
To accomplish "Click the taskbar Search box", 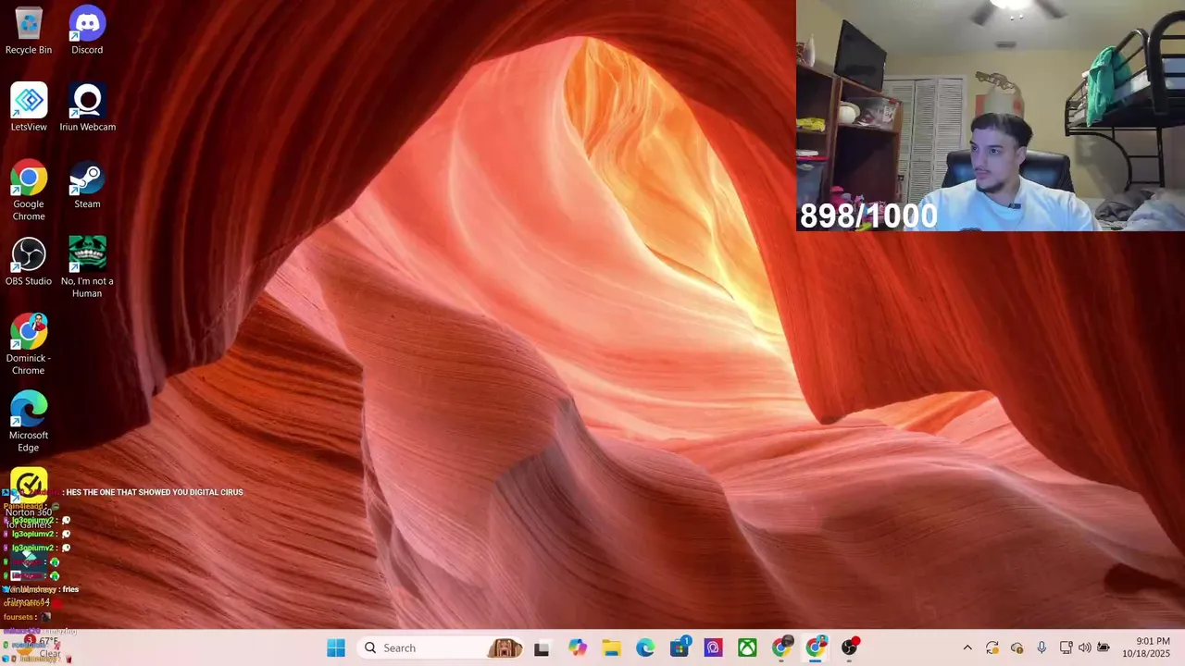I will (x=442, y=647).
